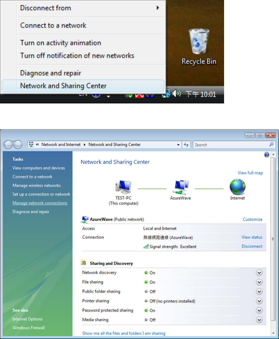This screenshot has height=339, width=279.
Task: Expand the File sharing settings
Action: pos(259,282)
